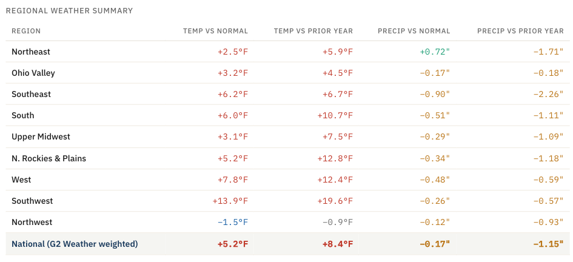Image resolution: width=573 pixels, height=262 pixels.
Task: Select the Northwest region row
Action: point(287,222)
